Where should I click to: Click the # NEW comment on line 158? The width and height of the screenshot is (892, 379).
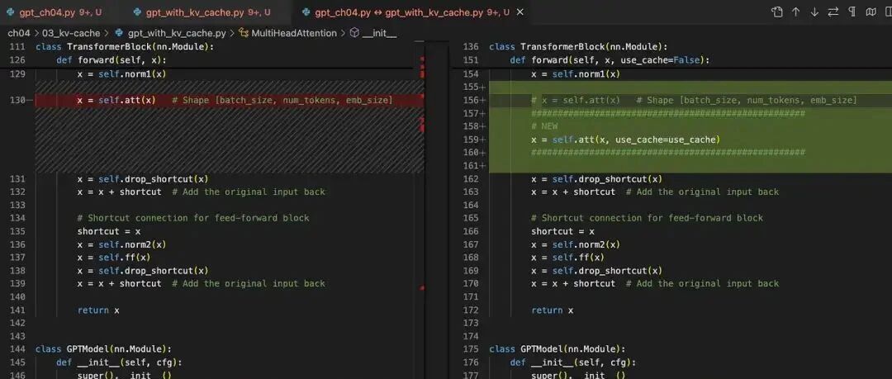[544, 126]
